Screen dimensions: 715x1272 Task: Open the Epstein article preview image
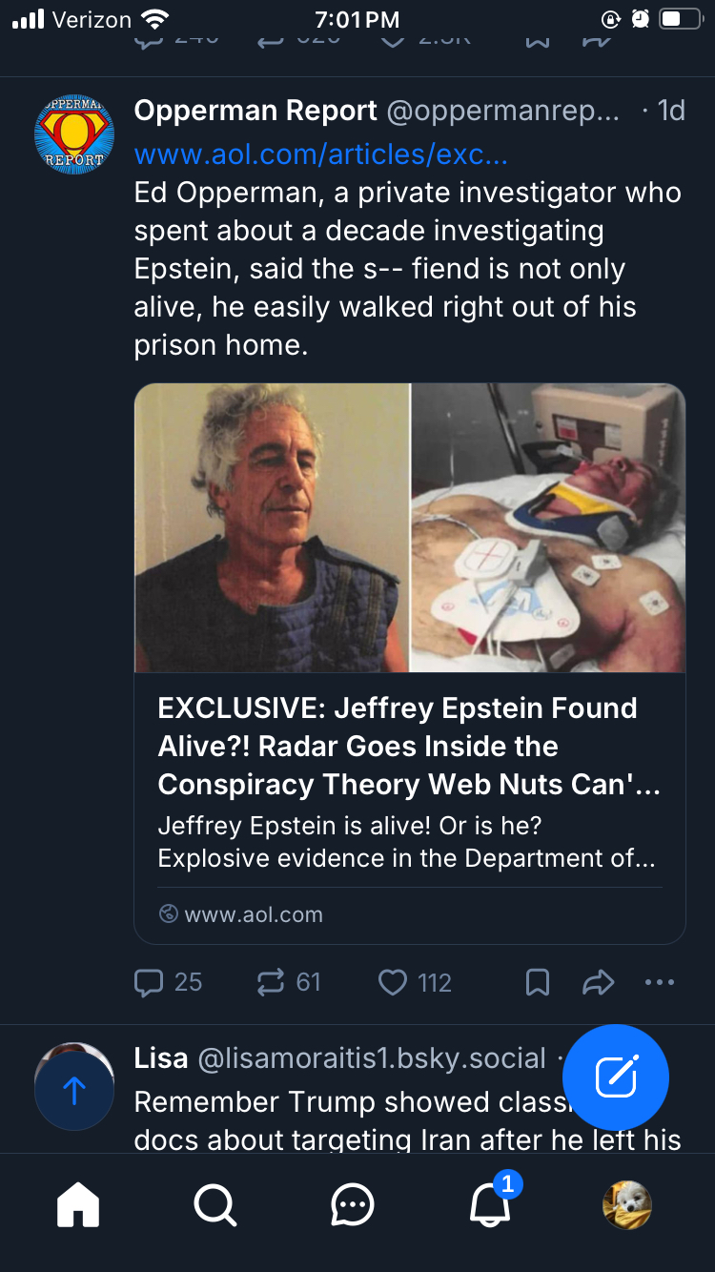coord(410,528)
